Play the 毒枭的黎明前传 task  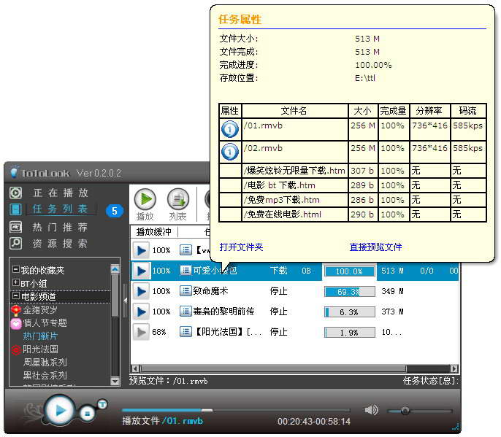pyautogui.click(x=141, y=312)
